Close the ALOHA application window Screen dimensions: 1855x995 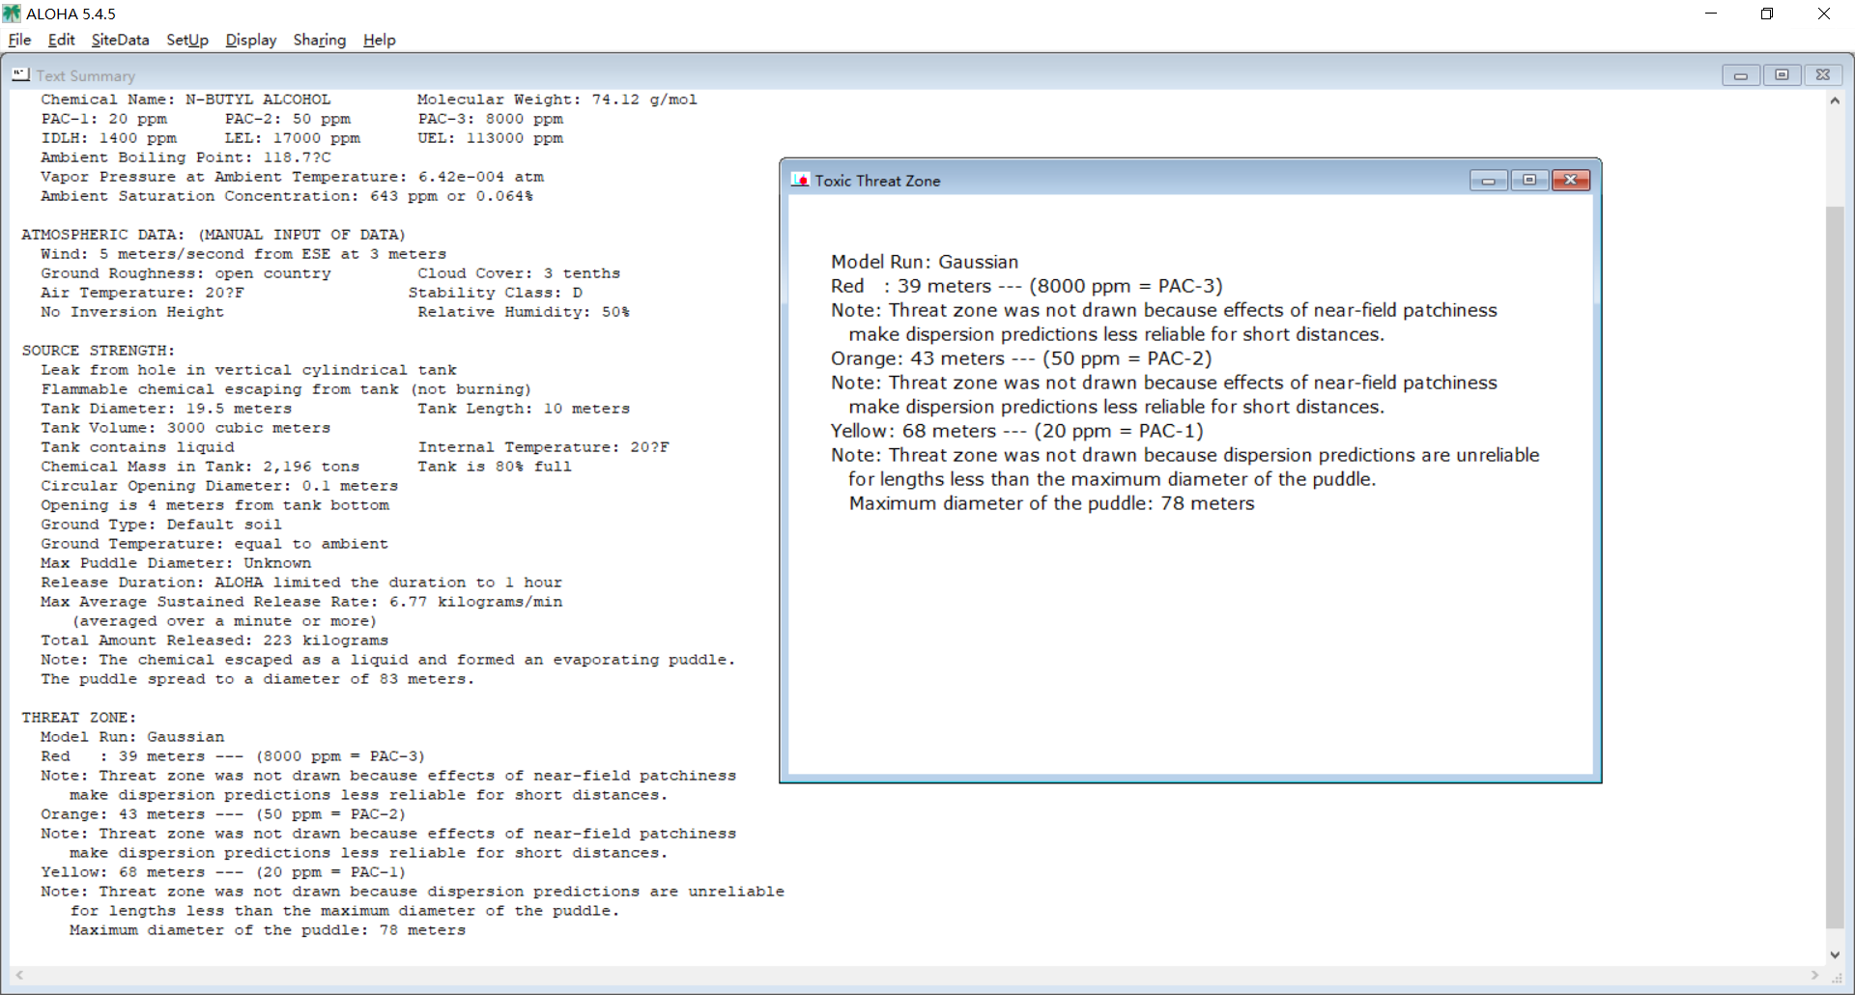point(1824,14)
